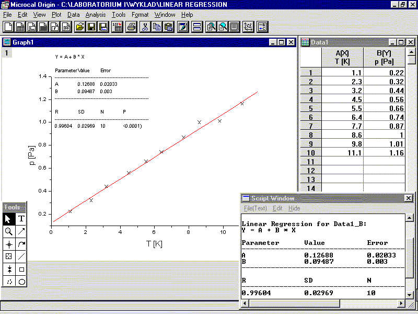This screenshot has height=314, width=418.
Task: Click the New Layout toolbar icon
Action: (x=66, y=27)
